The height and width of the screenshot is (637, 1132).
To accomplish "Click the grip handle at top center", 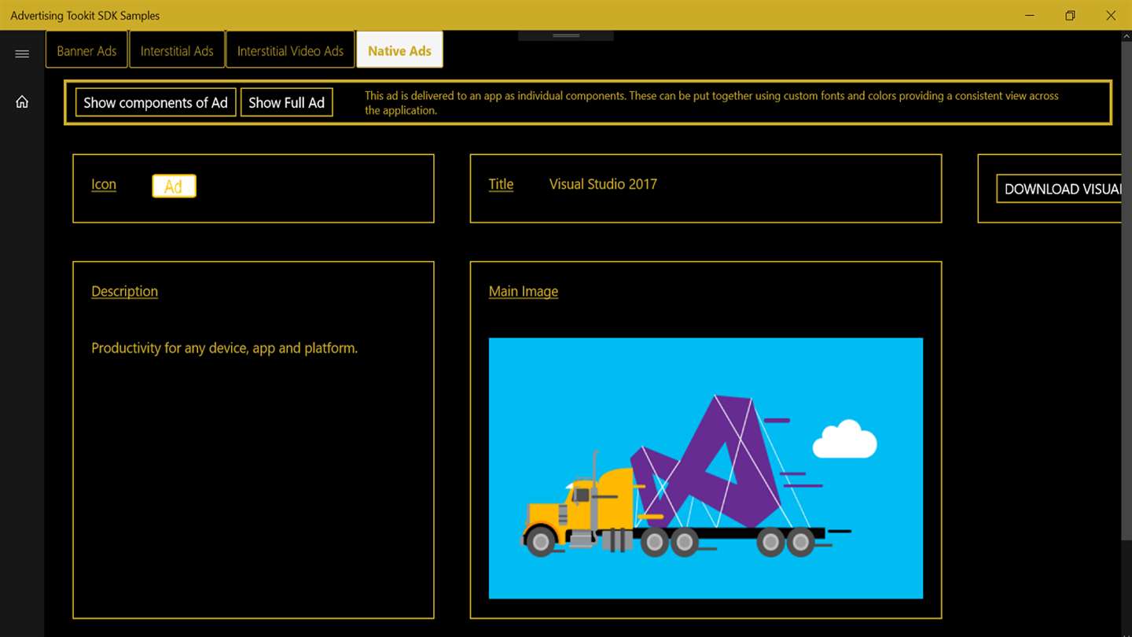I will point(566,35).
